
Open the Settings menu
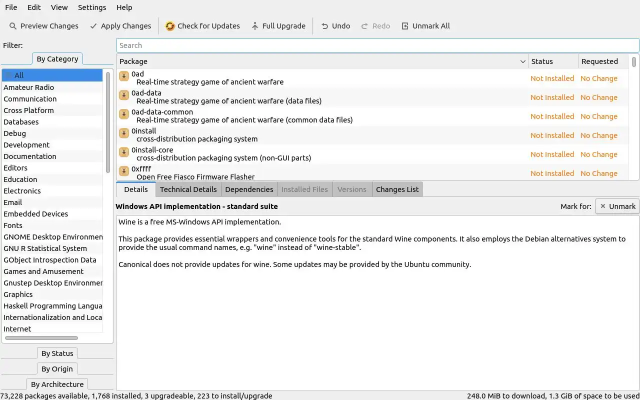click(92, 7)
